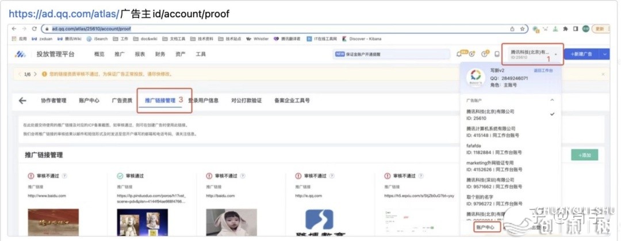Open the 技术站点 bookmark folder
This screenshot has width=621, height=241.
pos(229,39)
